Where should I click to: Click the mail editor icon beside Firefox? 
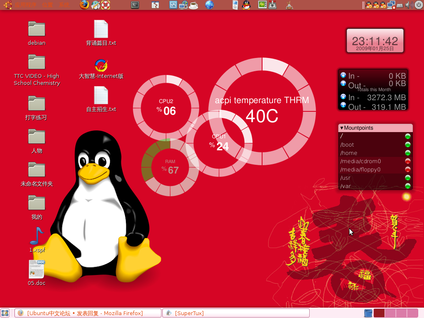pyautogui.click(x=95, y=5)
